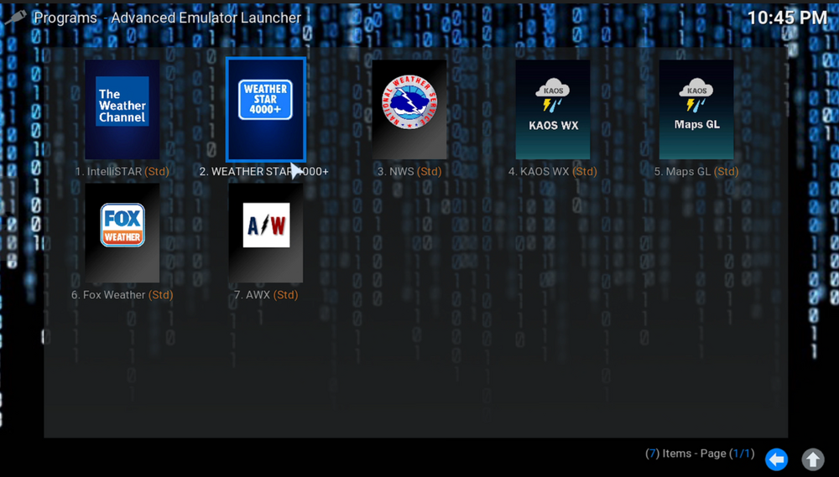Click the Programs - Advanced Emulator Launcher title

[167, 18]
